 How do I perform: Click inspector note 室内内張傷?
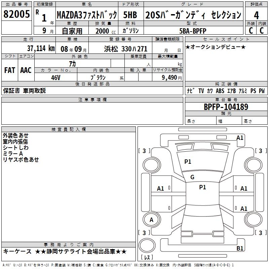[x=15, y=142]
